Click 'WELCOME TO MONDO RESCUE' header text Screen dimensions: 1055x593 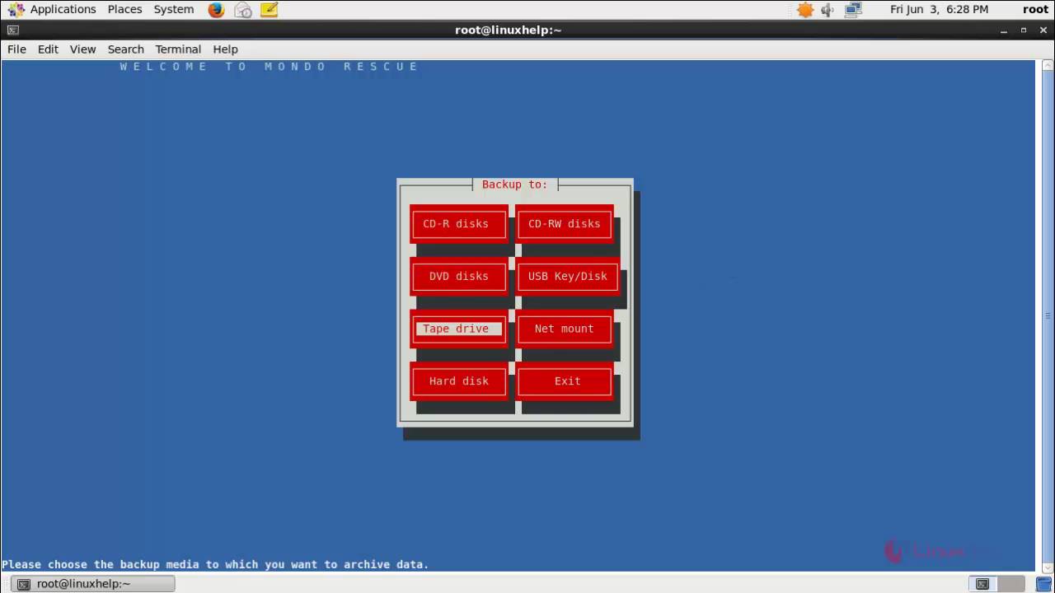click(x=270, y=67)
